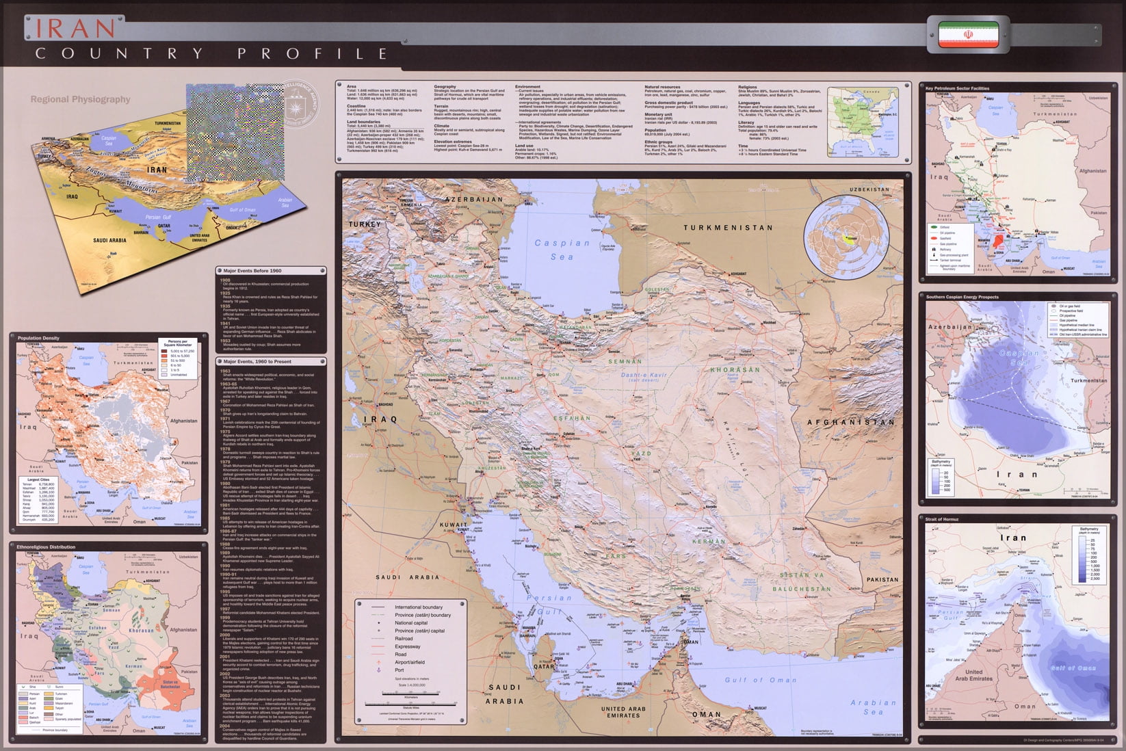Select the red Gasfield swatch in petroleum legend
Viewport: 1126px width, 751px height.
[934, 238]
